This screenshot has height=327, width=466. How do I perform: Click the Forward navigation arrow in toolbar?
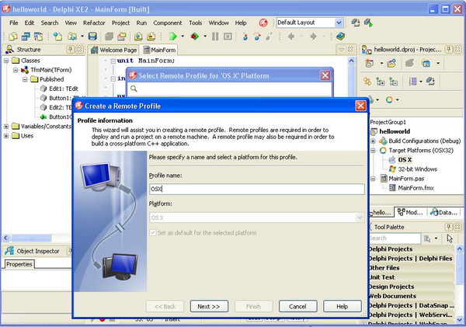[313, 37]
